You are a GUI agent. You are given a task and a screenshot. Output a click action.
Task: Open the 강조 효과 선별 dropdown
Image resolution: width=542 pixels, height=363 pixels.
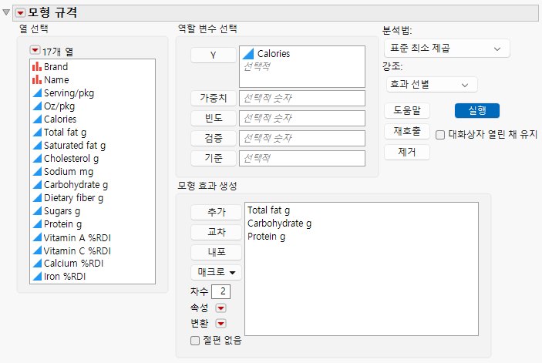[x=432, y=85]
